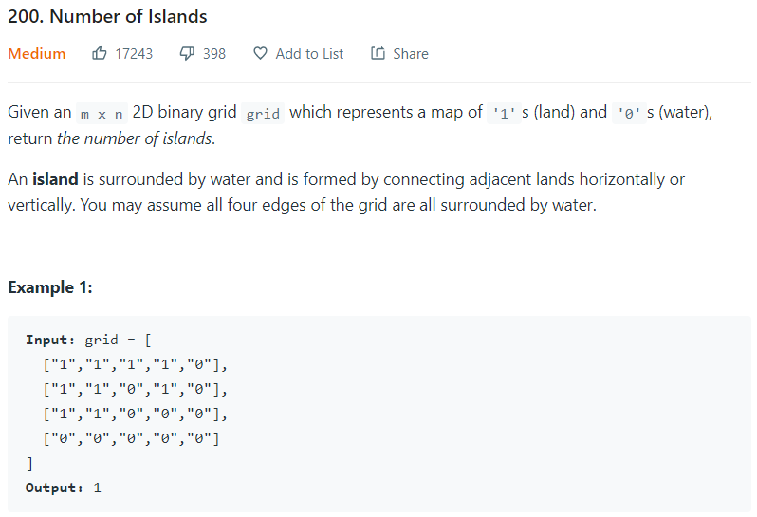
Task: Click the inline code '0' for water
Action: [629, 114]
